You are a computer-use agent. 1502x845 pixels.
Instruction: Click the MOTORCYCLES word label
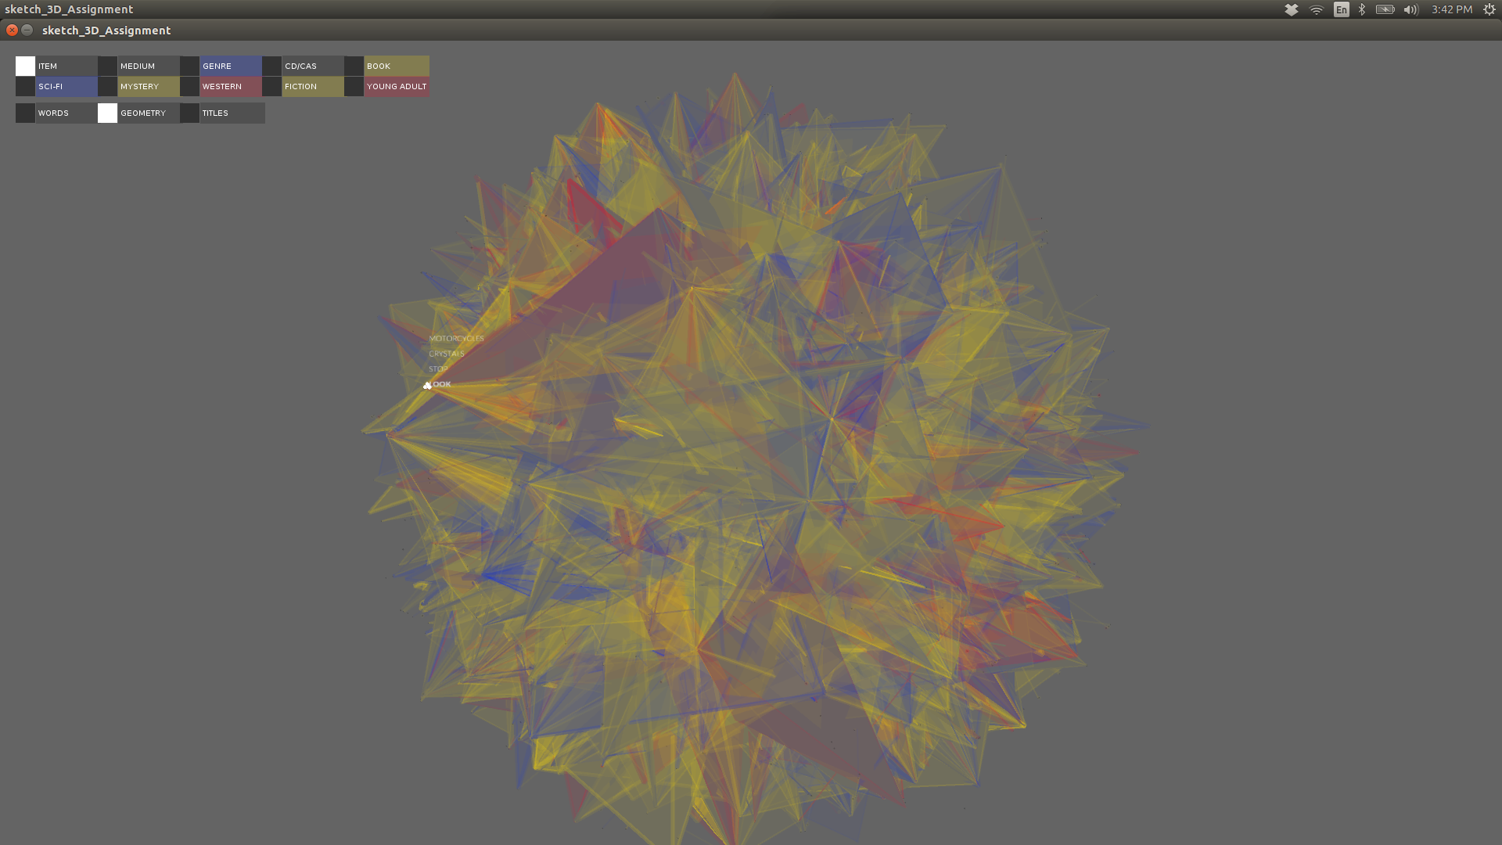pyautogui.click(x=456, y=339)
